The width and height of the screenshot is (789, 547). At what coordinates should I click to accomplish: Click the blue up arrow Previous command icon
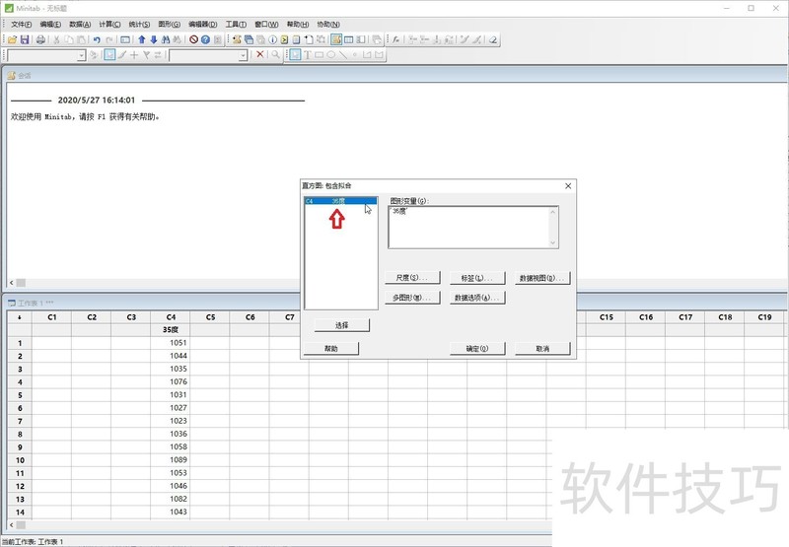(141, 39)
